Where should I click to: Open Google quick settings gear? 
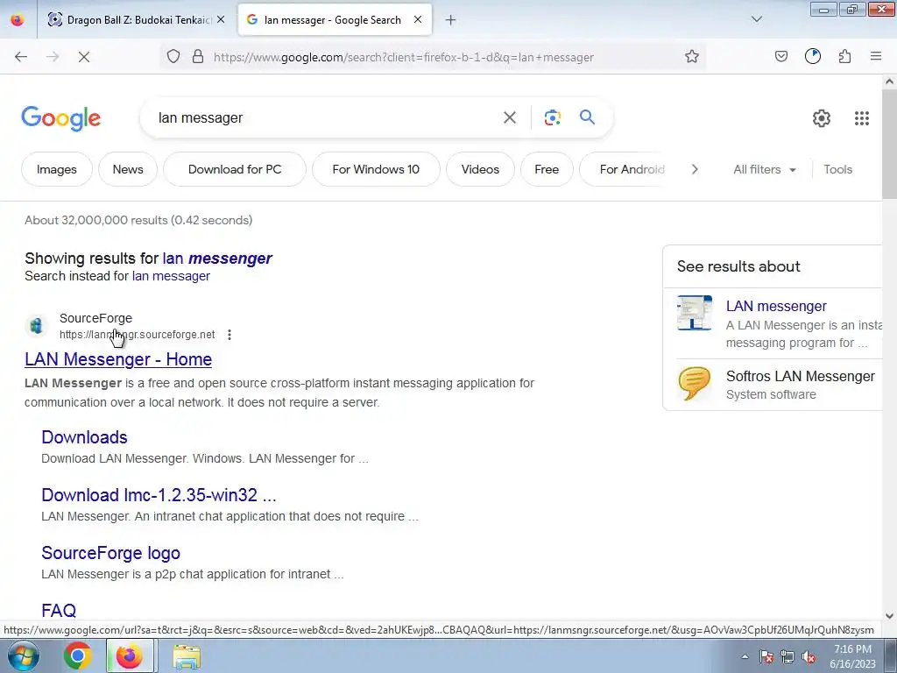822,118
